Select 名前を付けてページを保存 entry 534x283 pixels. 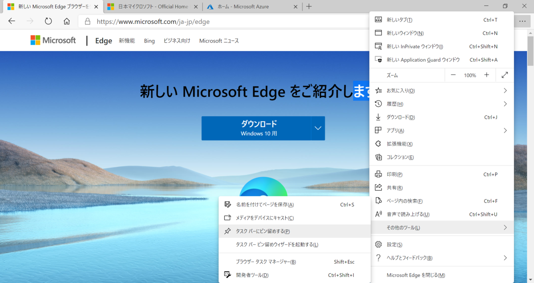(x=295, y=204)
